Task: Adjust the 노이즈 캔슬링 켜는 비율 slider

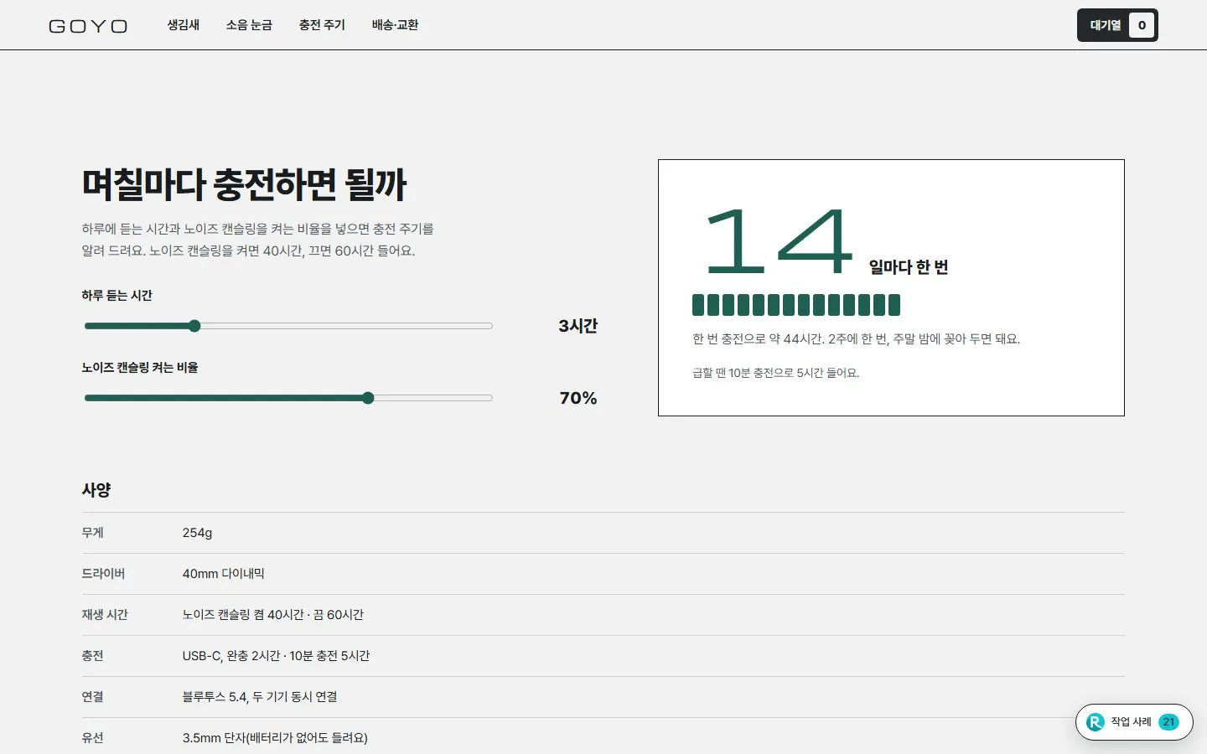Action: click(288, 398)
